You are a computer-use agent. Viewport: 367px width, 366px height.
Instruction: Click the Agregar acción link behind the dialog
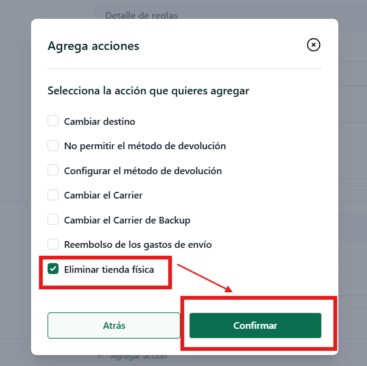click(x=138, y=357)
